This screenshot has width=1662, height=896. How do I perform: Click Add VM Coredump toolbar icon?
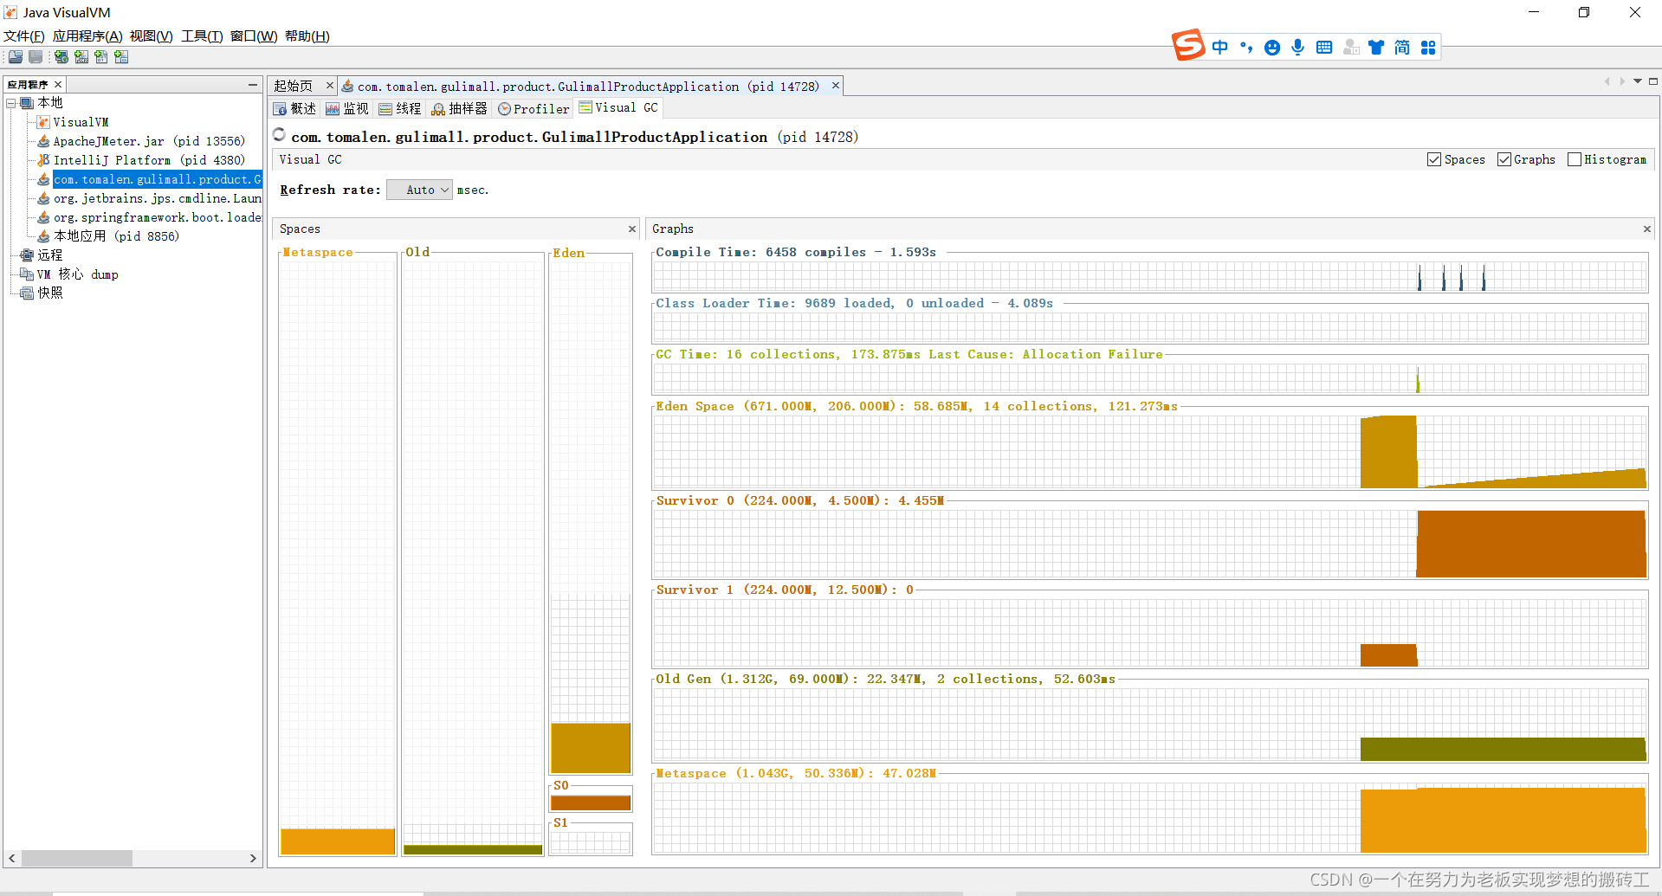click(101, 57)
